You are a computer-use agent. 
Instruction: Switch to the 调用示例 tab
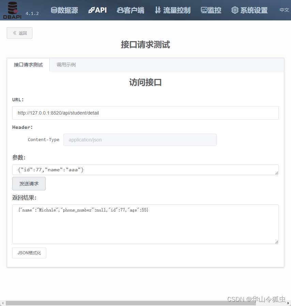click(66, 65)
